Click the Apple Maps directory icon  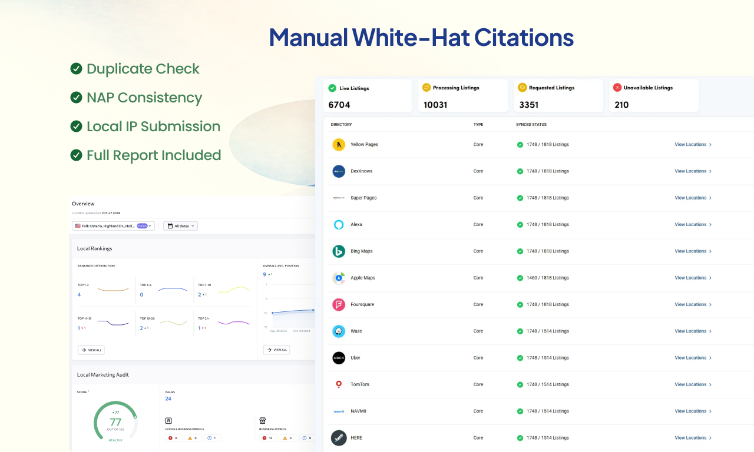click(x=338, y=278)
